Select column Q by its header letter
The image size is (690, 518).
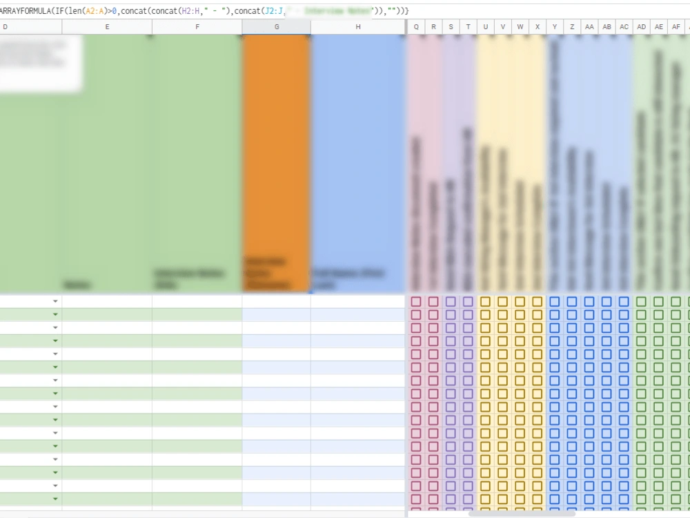416,27
